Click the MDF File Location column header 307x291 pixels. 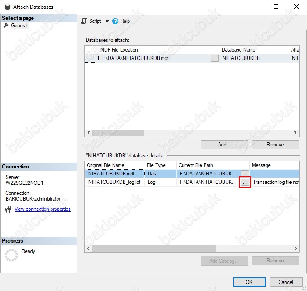point(159,50)
